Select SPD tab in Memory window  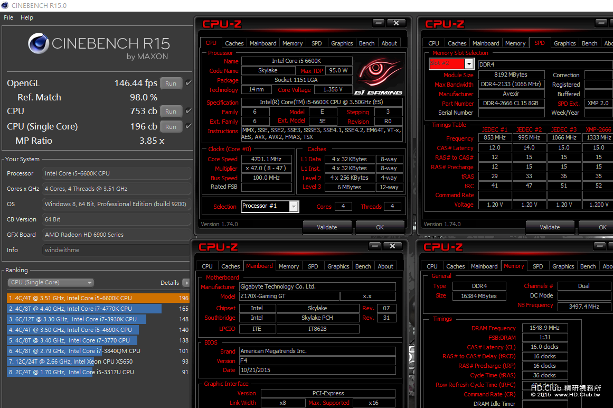pyautogui.click(x=538, y=266)
